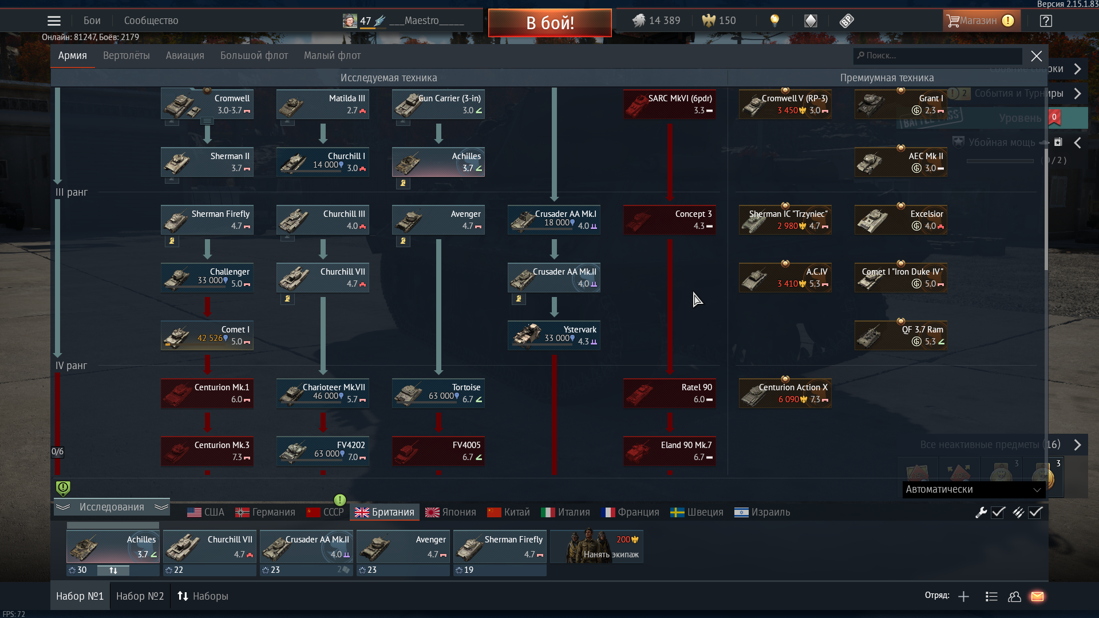Switch to the Большой флот tab

(x=254, y=56)
